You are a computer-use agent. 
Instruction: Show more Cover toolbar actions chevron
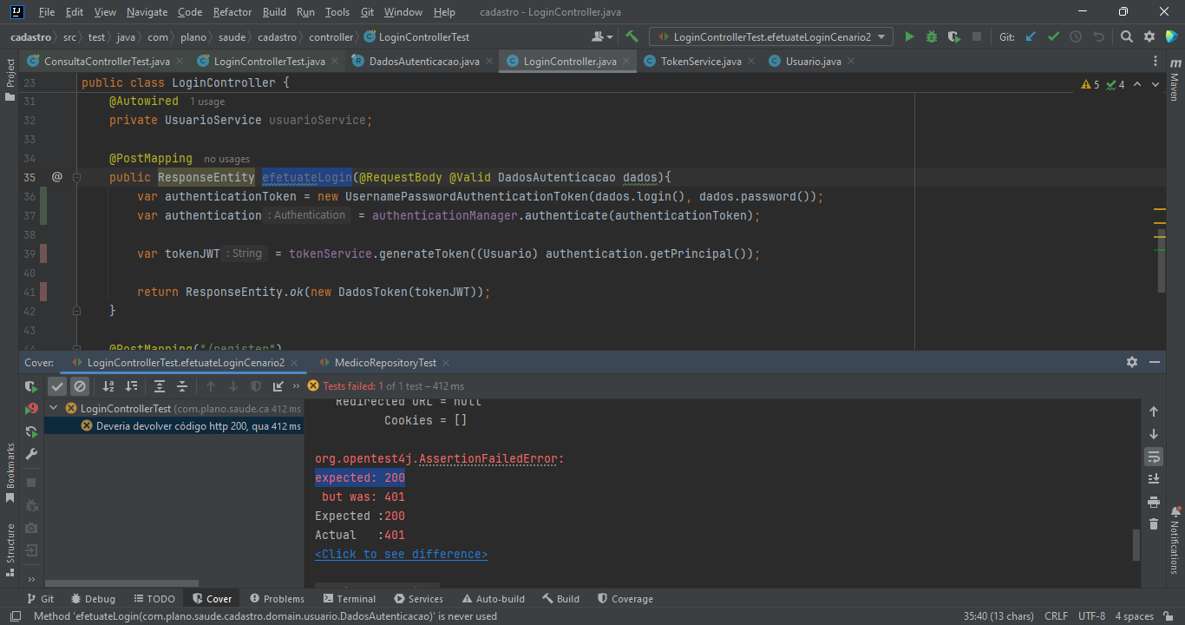pyautogui.click(x=297, y=386)
